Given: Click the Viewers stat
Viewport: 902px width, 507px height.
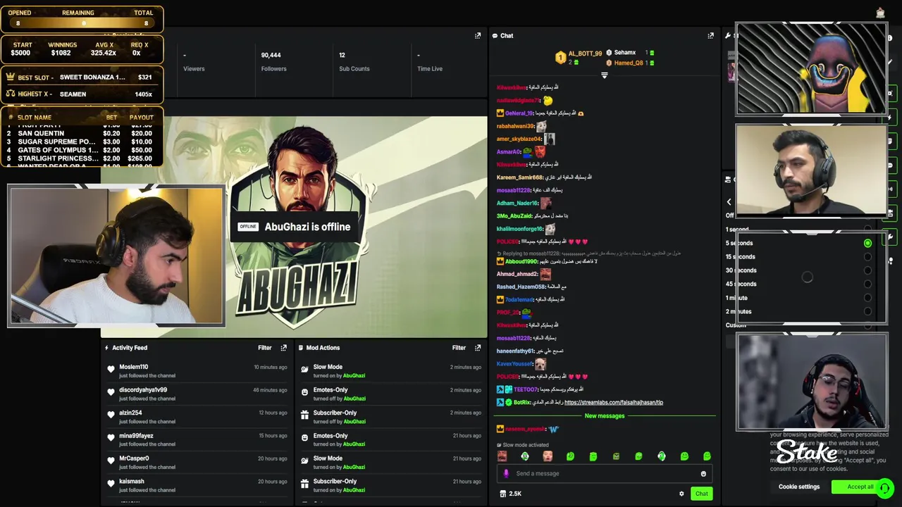Looking at the screenshot, I should tap(194, 62).
